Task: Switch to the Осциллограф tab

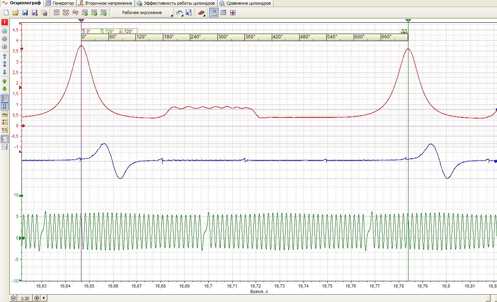Action: point(22,3)
